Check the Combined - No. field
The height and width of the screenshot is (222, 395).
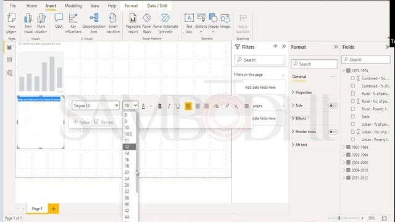[x=353, y=78]
